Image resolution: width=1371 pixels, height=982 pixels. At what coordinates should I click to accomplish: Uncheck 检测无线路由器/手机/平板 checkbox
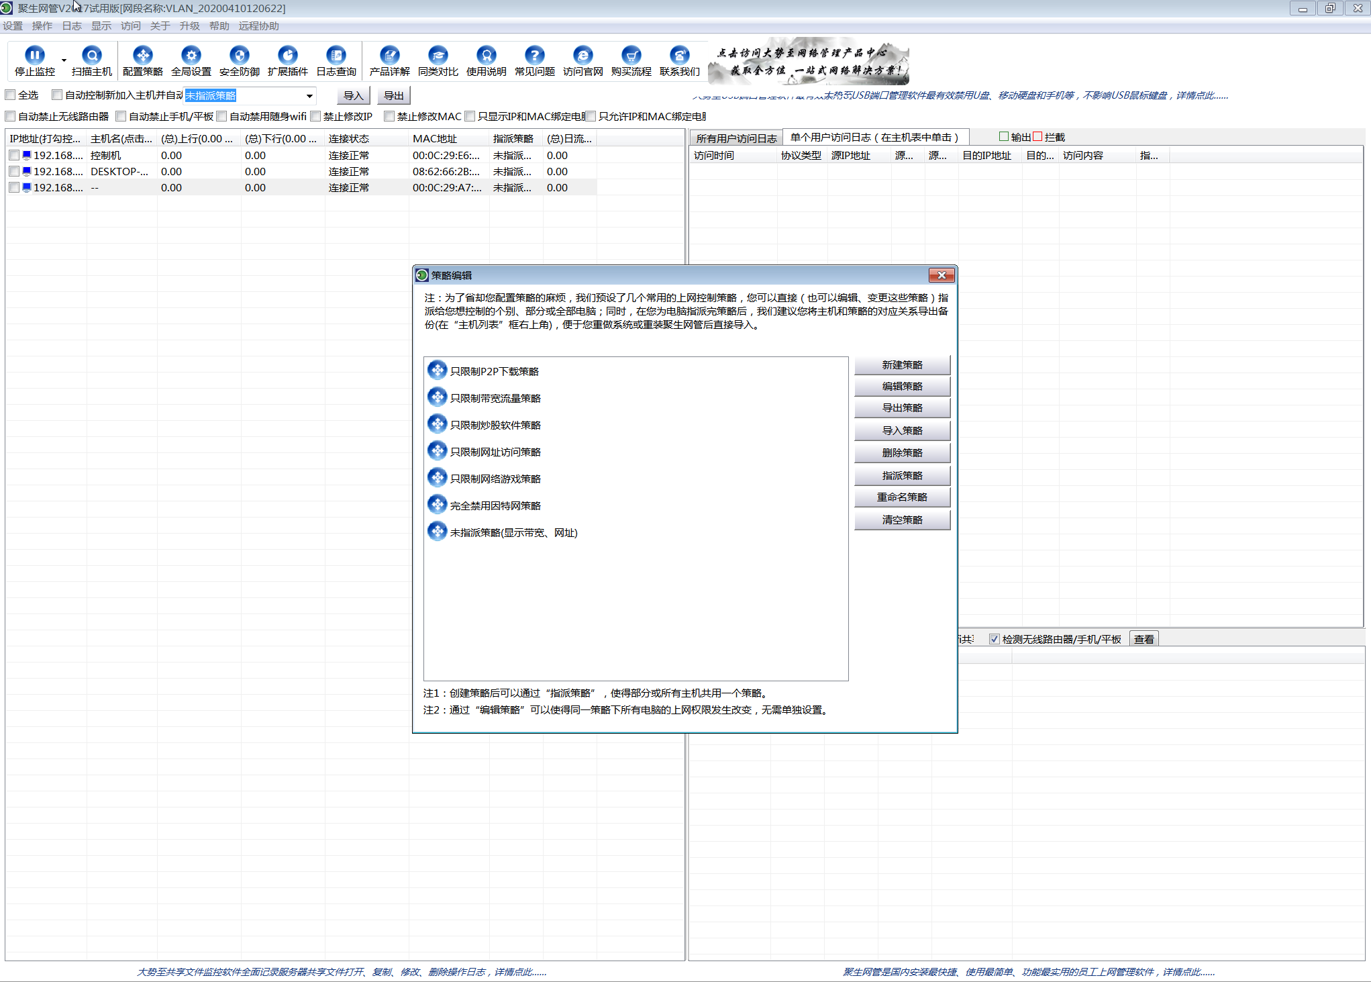coord(994,639)
